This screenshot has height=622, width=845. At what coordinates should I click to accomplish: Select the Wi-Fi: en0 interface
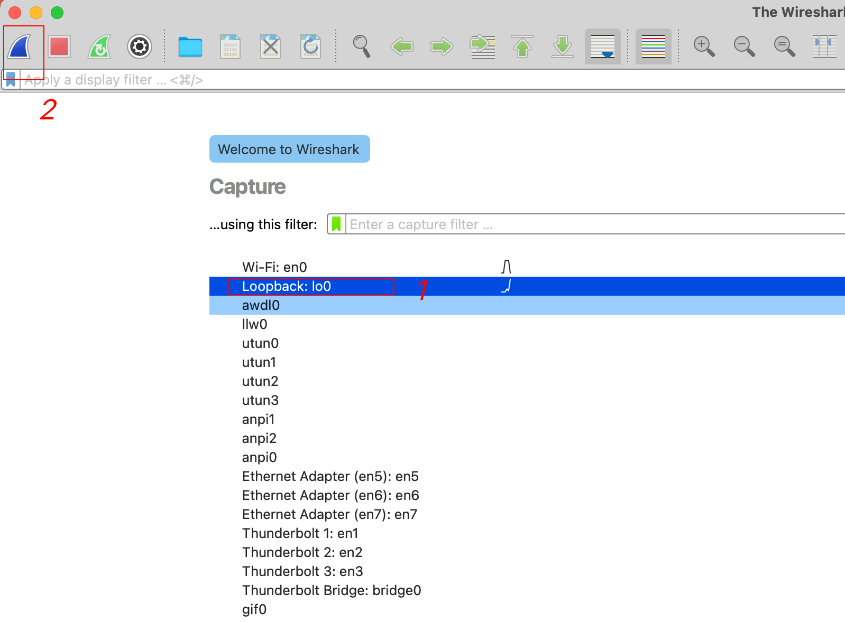tap(527, 267)
